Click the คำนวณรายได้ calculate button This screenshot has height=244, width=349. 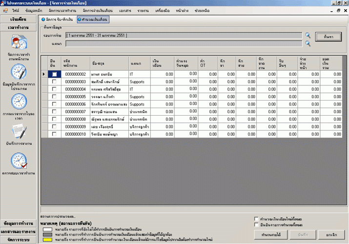coord(271,235)
